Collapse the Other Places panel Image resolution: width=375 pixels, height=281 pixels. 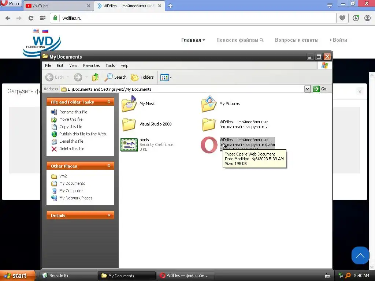pos(109,166)
